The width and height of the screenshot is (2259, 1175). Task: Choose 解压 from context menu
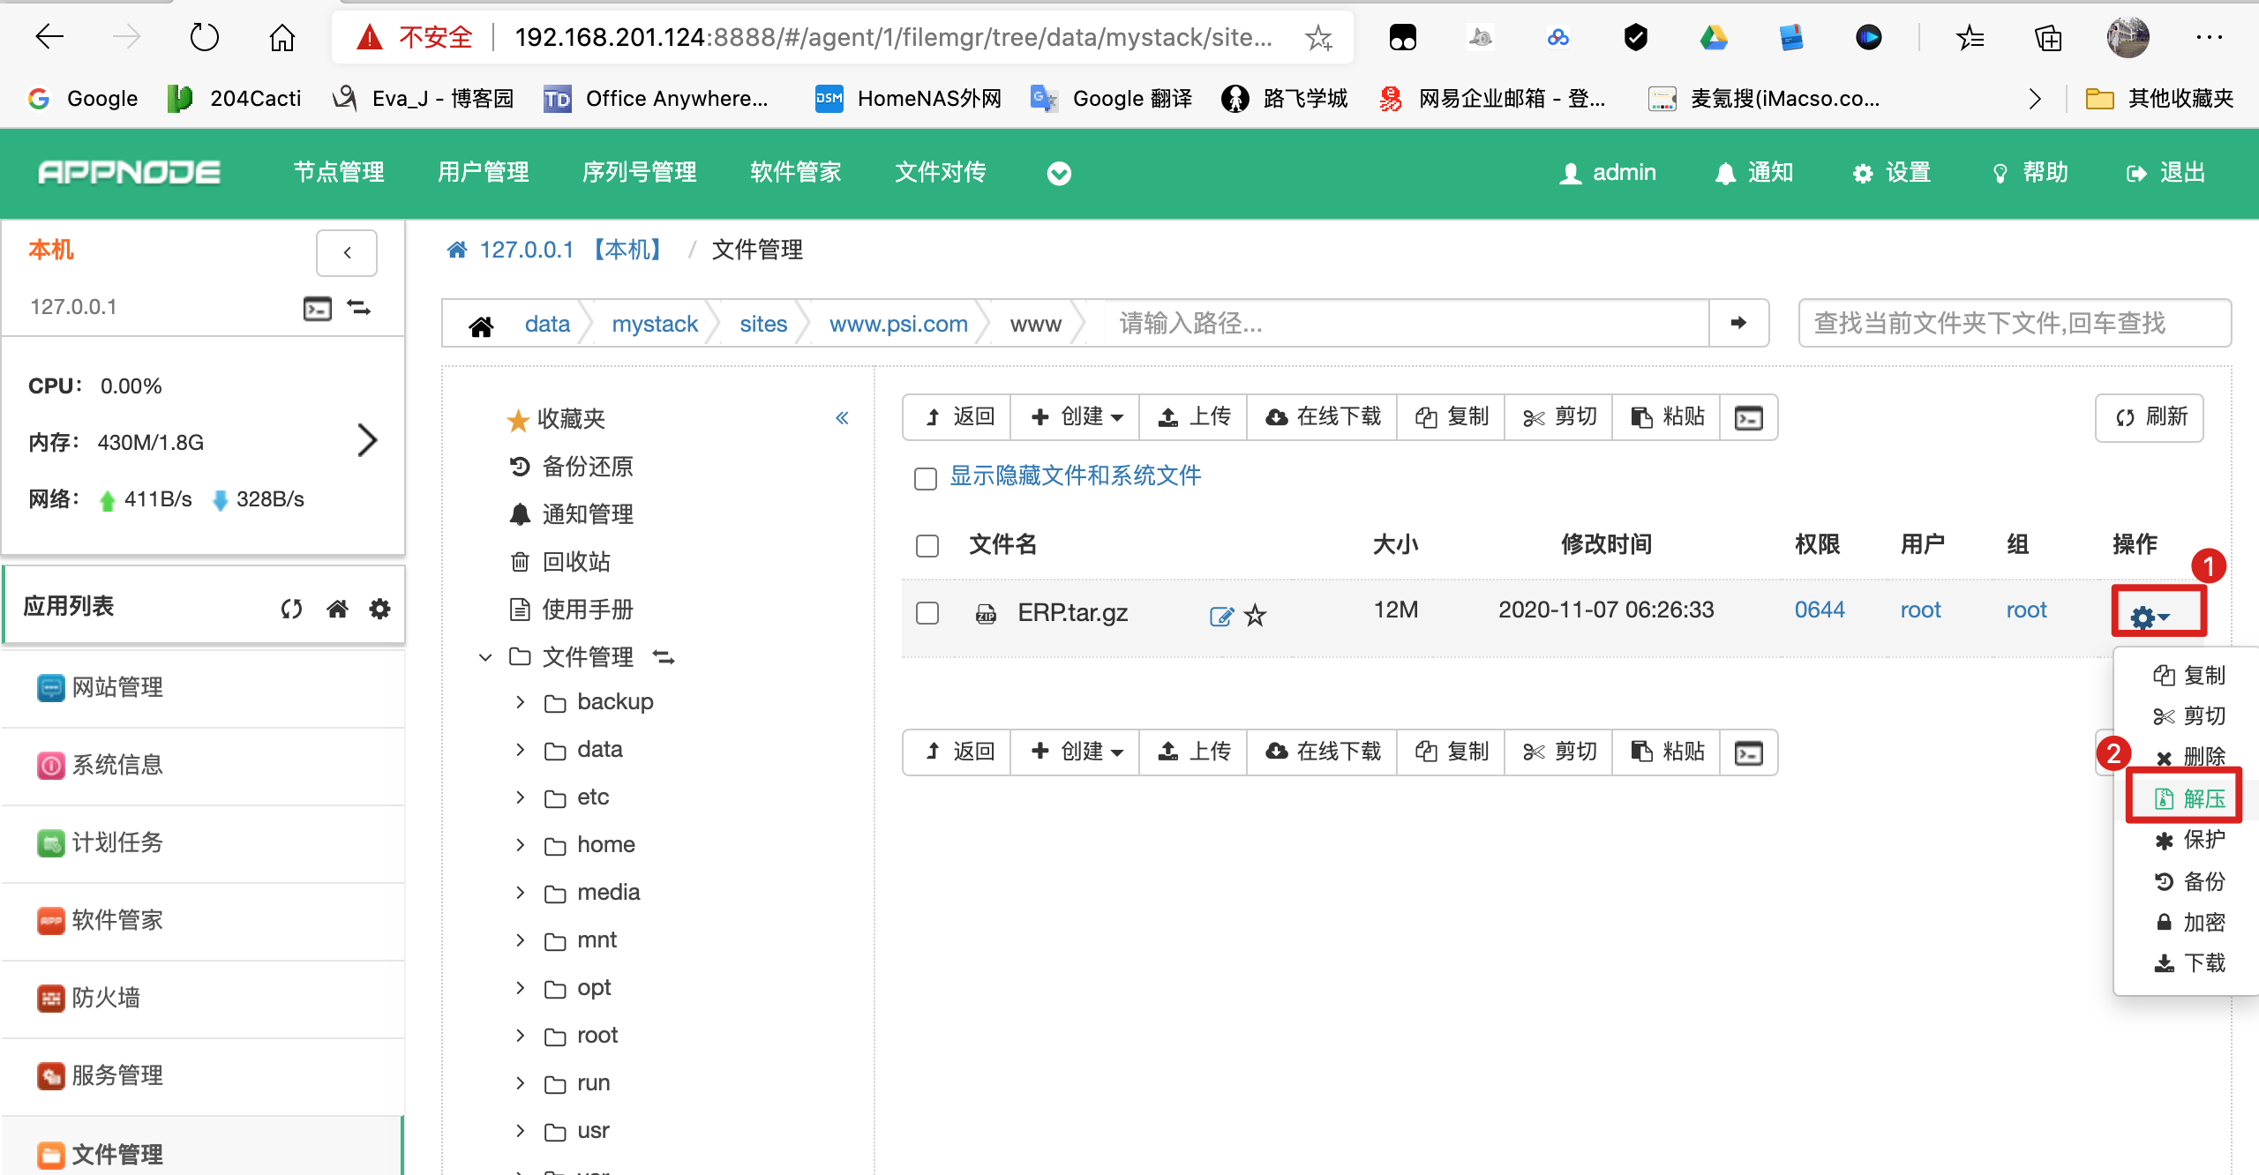2189,799
